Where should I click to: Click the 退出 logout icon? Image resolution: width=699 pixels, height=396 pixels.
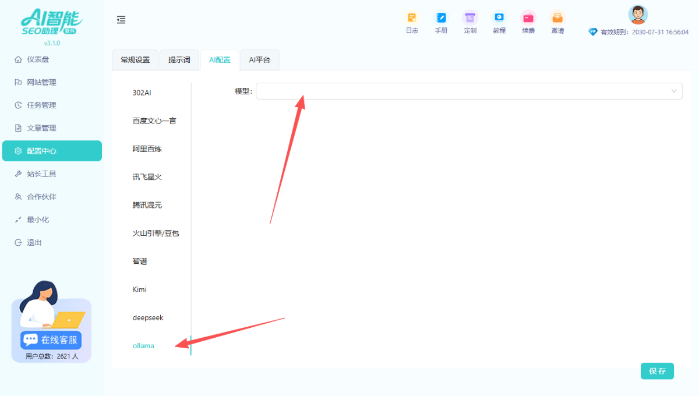pos(18,242)
